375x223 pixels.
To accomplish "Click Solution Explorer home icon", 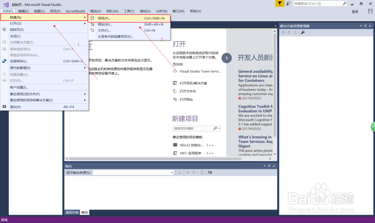I will click(295, 33).
